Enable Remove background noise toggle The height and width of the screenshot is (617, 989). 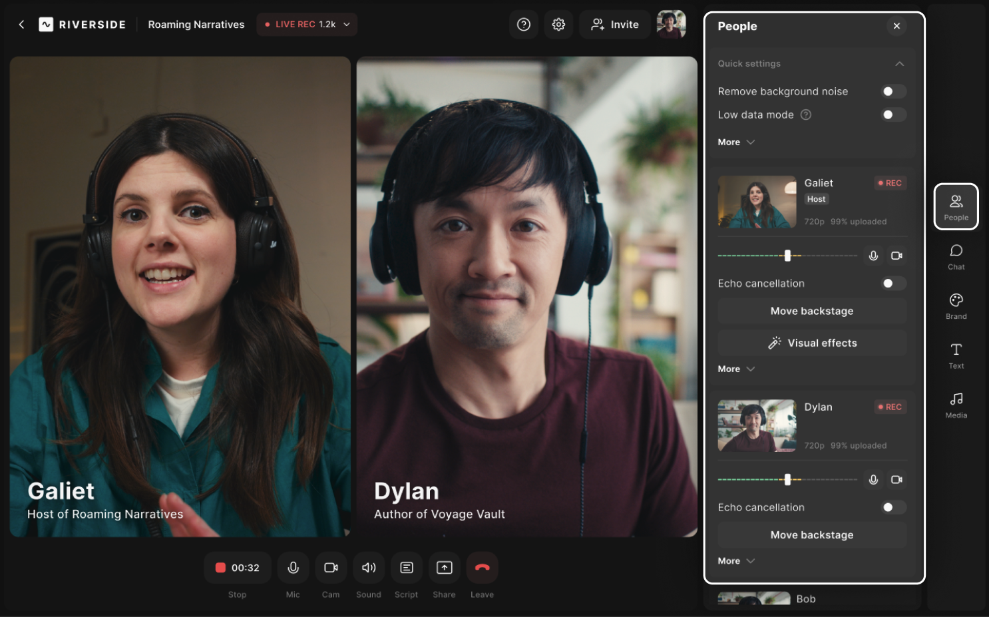click(893, 92)
